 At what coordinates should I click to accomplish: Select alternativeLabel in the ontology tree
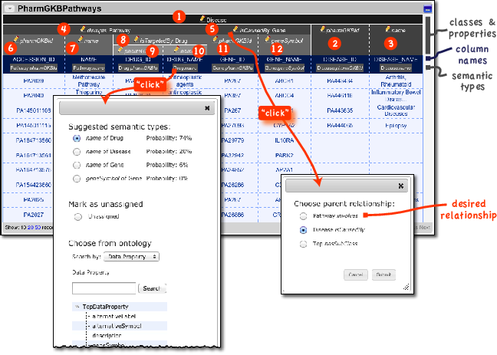[114, 317]
